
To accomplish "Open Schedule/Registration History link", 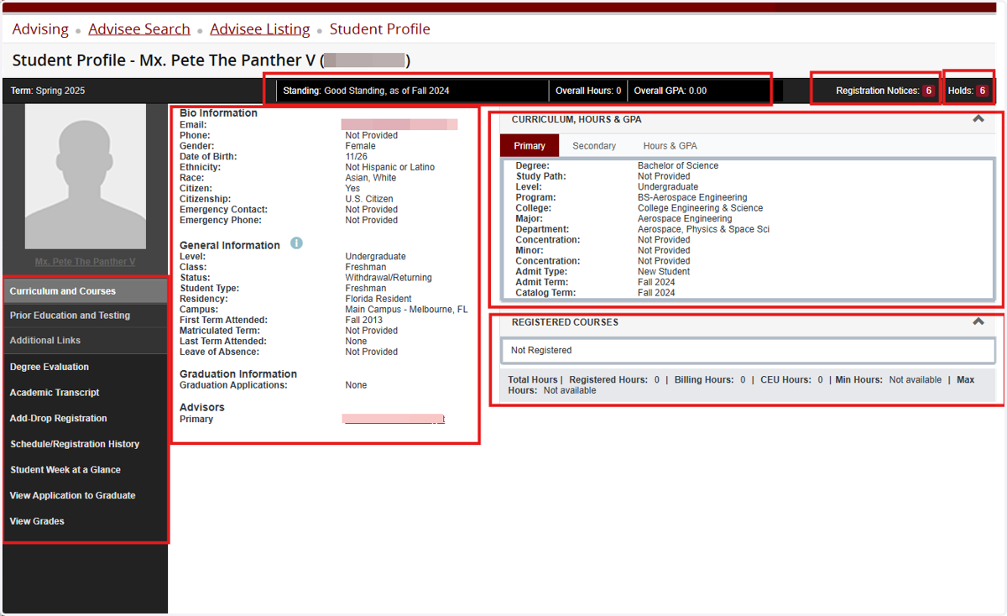I will pyautogui.click(x=75, y=444).
